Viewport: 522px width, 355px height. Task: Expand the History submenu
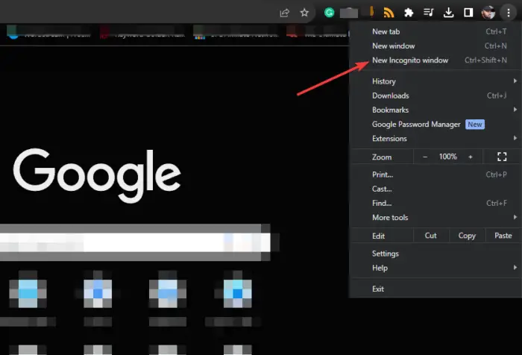(435, 81)
